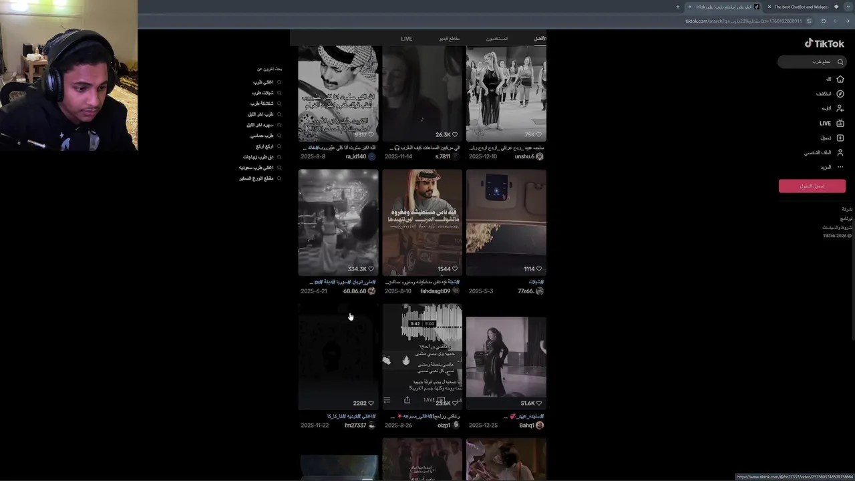This screenshot has width=855, height=481.
Task: Like the video with 1114 hearts
Action: (539, 269)
